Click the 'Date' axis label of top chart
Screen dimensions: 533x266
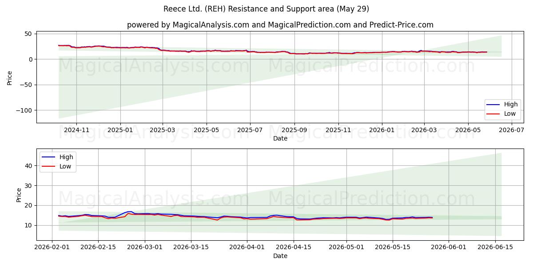pos(280,139)
